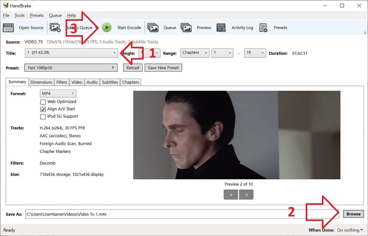Image resolution: width=368 pixels, height=236 pixels.
Task: Open the Tools menu
Action: (19, 15)
